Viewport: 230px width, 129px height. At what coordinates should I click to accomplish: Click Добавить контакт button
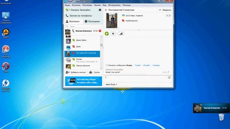(x=76, y=72)
